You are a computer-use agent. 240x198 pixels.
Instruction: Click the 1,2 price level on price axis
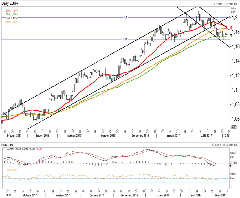pos(235,17)
